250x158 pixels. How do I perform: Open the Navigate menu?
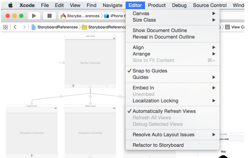(x=112, y=5)
